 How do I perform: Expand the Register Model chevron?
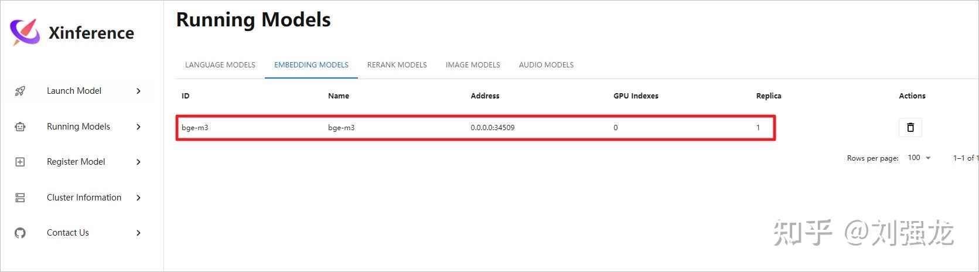(138, 162)
